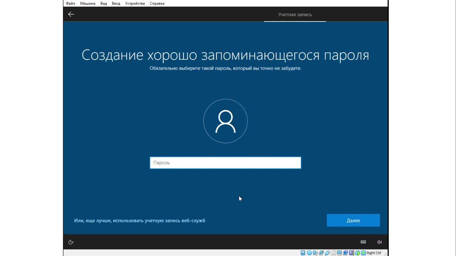Click the USB devices status icon
The width and height of the screenshot is (456, 256).
(x=327, y=253)
